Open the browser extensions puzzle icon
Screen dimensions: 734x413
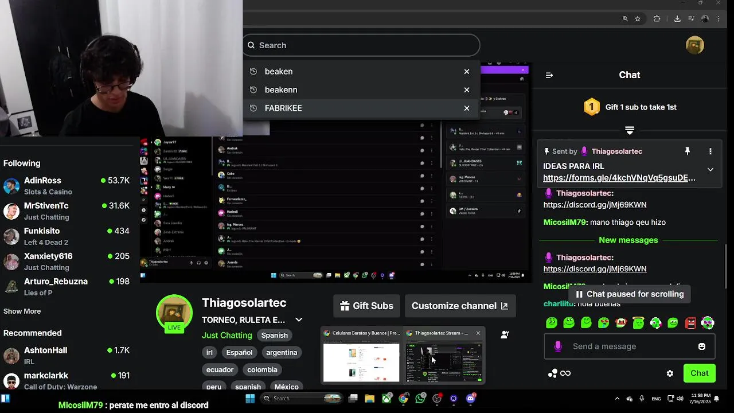pos(657,19)
